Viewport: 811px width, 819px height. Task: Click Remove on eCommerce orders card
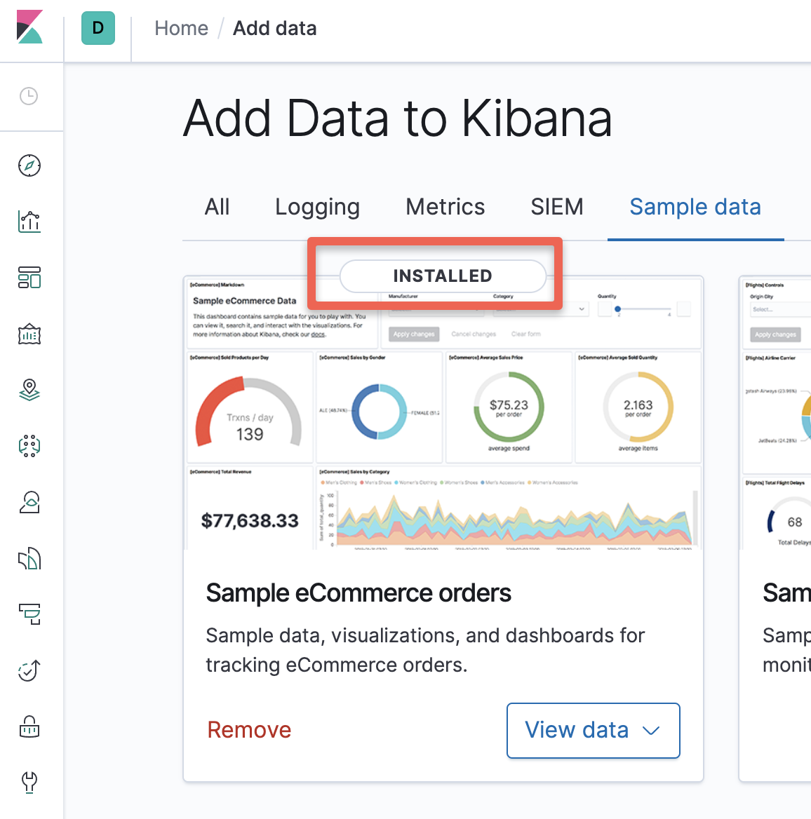[x=249, y=730]
